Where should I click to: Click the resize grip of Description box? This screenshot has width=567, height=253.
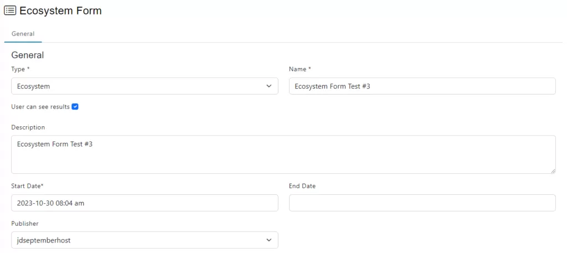(x=553, y=171)
